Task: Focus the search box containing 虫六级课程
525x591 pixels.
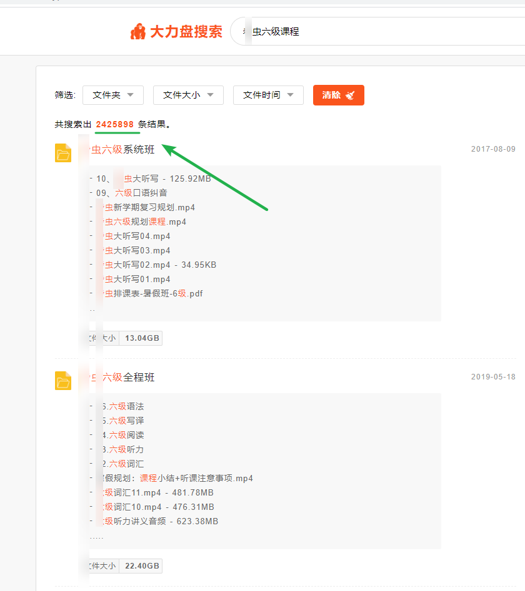Action: point(377,31)
